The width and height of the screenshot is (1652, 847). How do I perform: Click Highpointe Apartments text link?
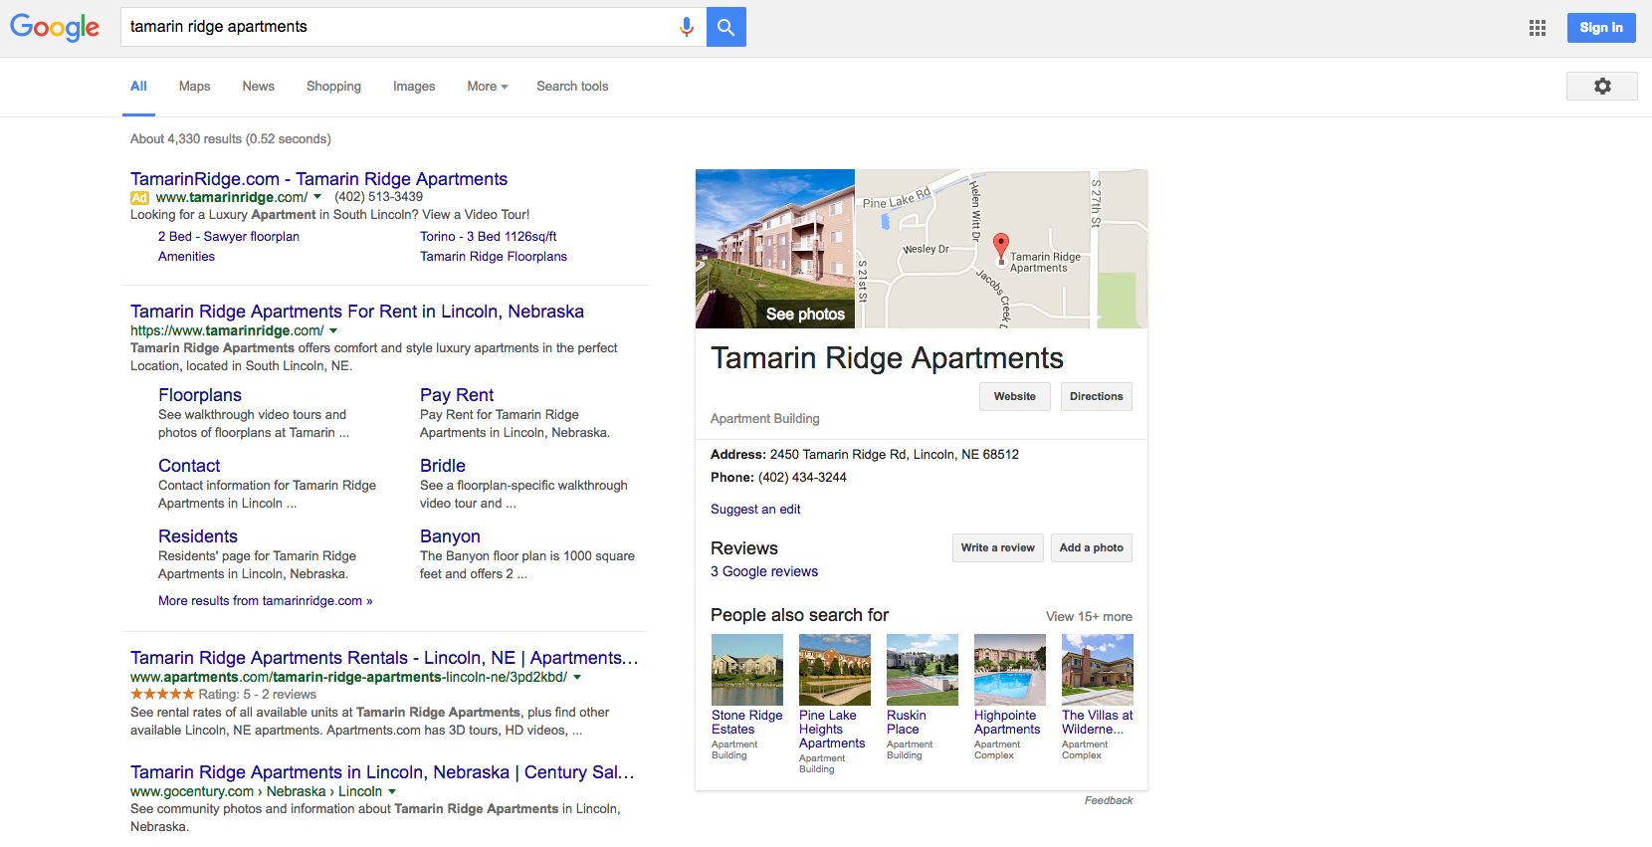(x=1007, y=723)
